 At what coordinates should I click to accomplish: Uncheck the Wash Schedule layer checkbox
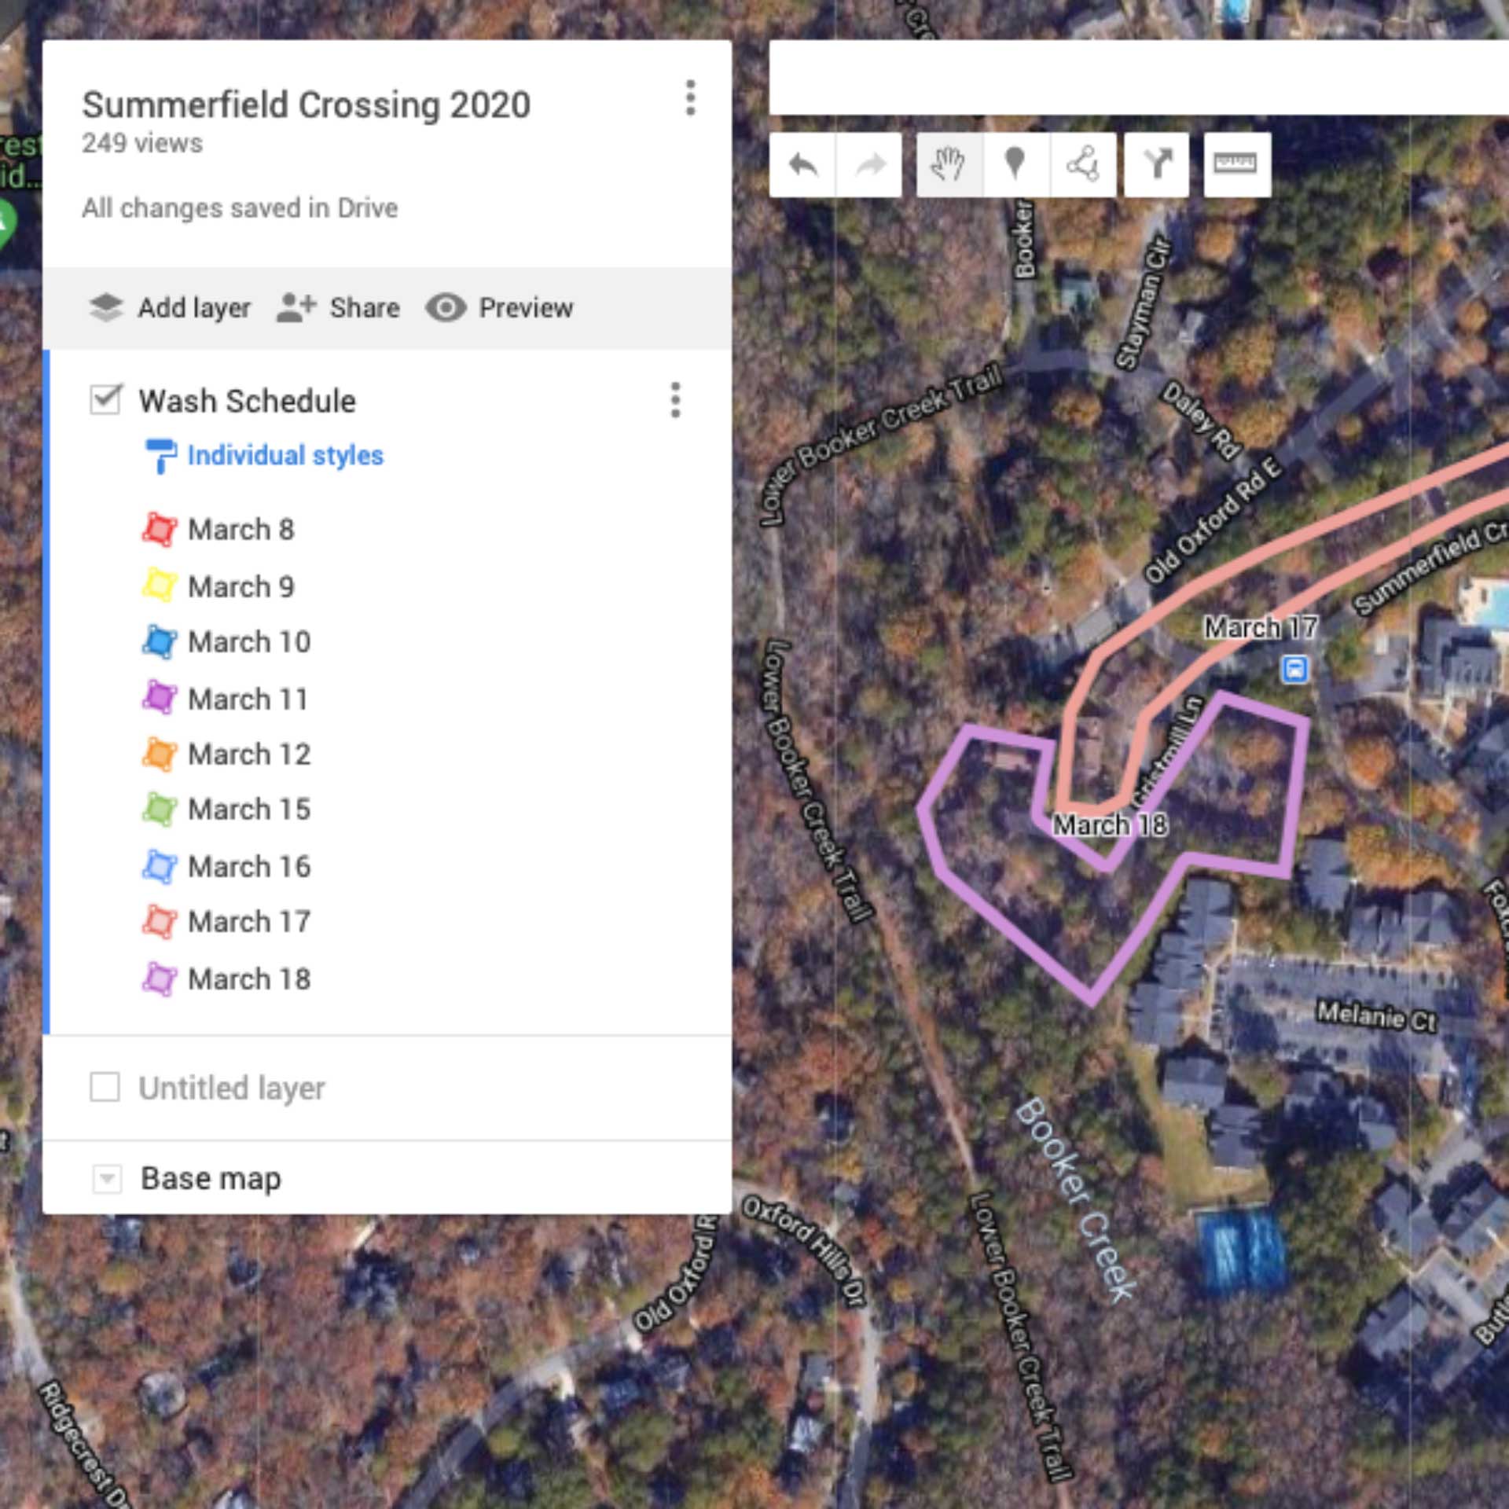tap(105, 399)
